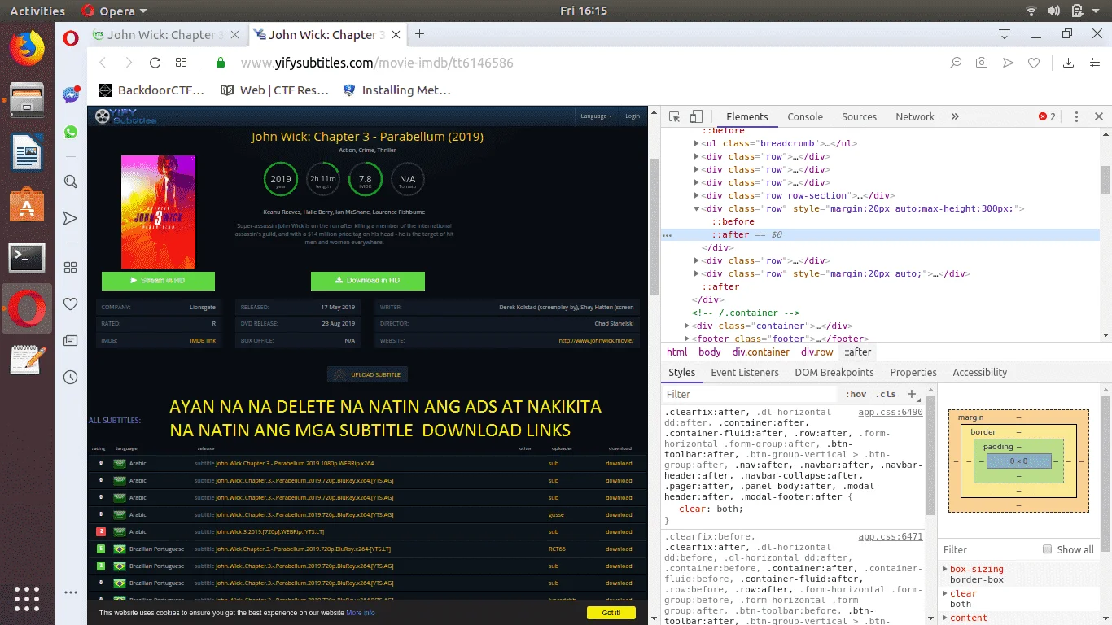Click the red DevTools error count indicator
1112x625 pixels.
pos(1048,116)
